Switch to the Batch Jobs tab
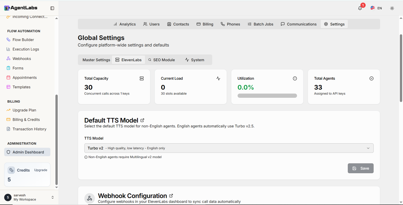Screen dimensions: 403x205 [260, 24]
